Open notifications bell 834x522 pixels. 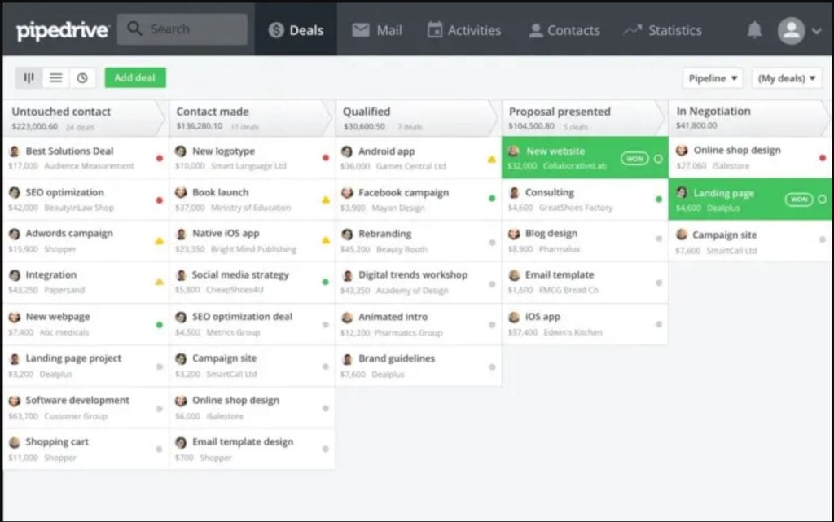(754, 30)
